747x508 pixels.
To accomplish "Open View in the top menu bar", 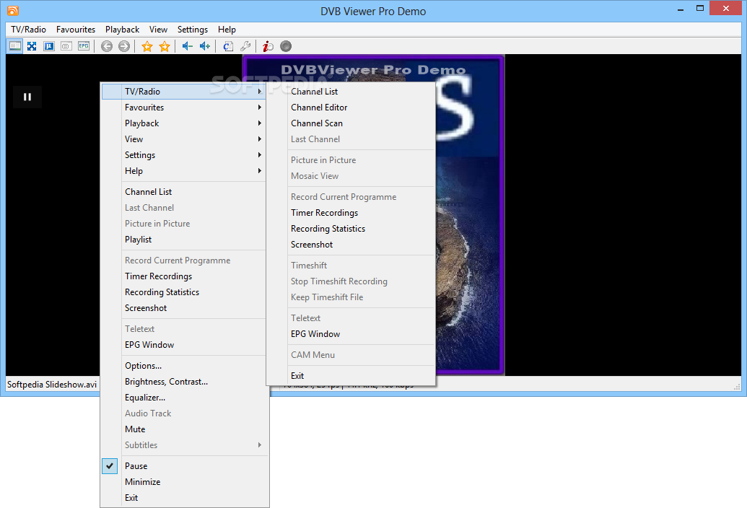I will 158,30.
